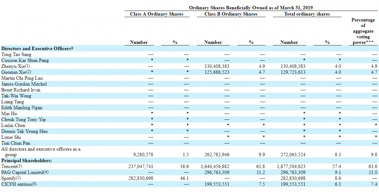Viewport: 379px width, 192px height.
Task: Click the name 'James Gordon Mitchel'
Action: coord(24,84)
